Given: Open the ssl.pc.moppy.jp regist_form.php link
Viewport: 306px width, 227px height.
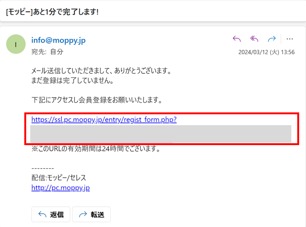Looking at the screenshot, I should [x=104, y=119].
